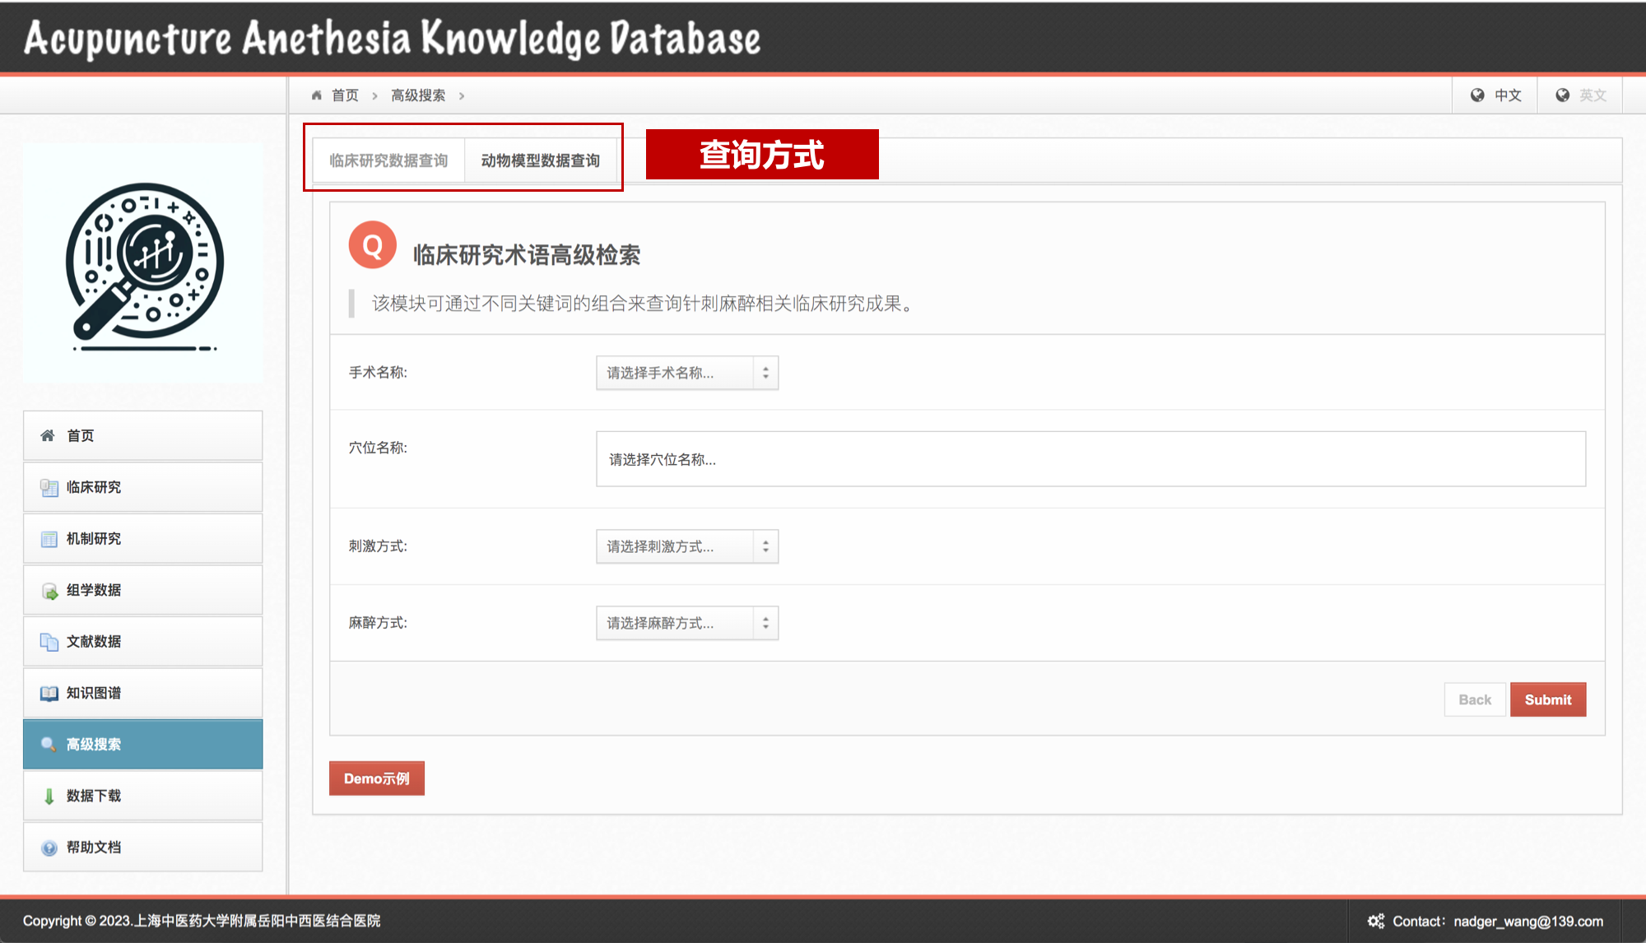Expand the 刺激方式 dropdown

coord(686,546)
